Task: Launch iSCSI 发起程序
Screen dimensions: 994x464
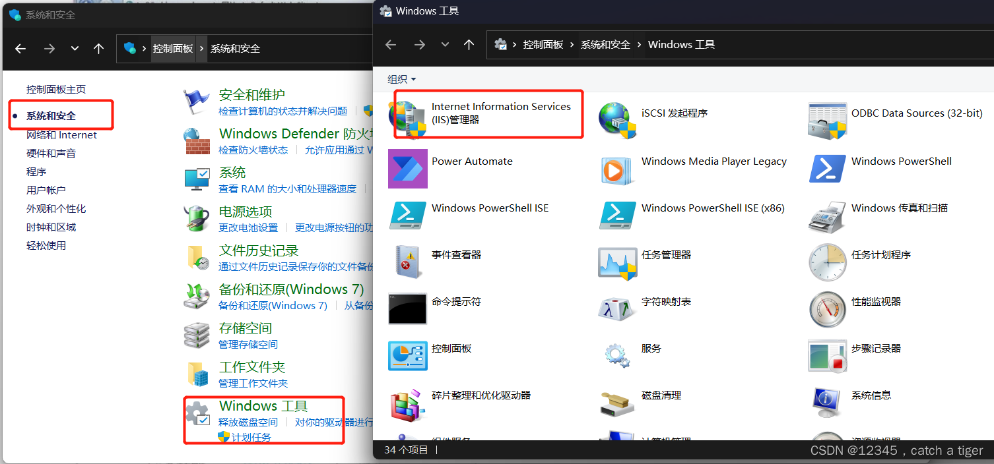Action: click(675, 113)
